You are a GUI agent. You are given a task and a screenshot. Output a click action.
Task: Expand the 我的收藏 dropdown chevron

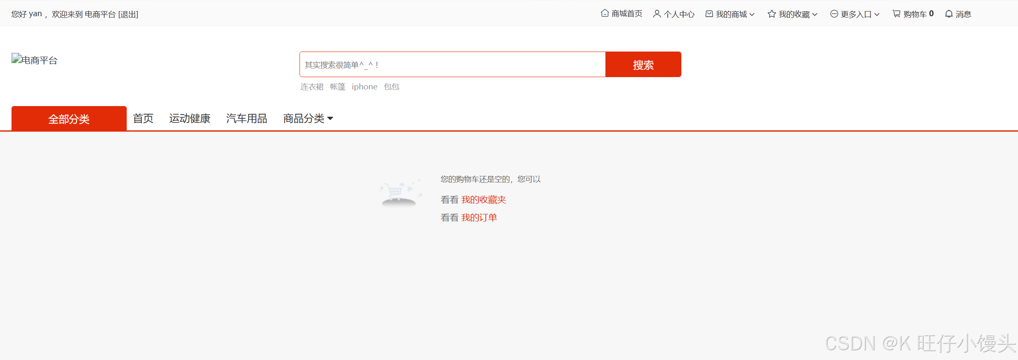point(814,14)
